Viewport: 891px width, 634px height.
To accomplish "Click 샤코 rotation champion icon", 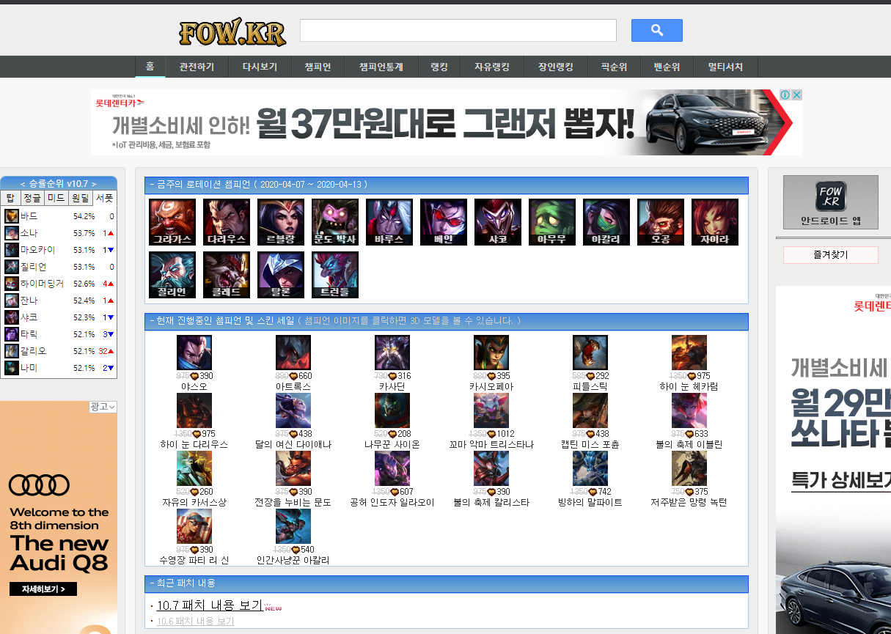I will pos(498,222).
